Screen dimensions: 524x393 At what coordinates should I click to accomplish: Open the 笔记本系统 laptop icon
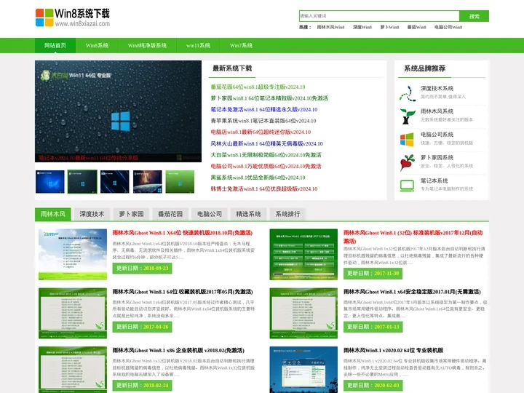coord(407,185)
